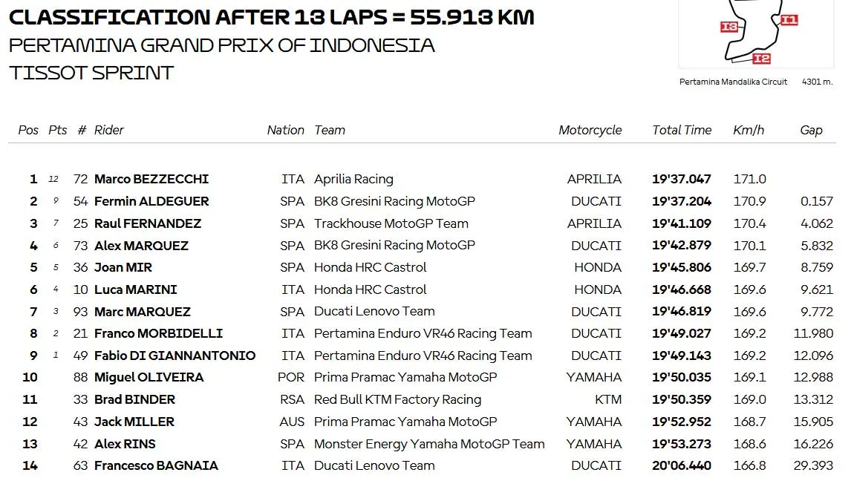Select Marc MARQUEZ in the classification
851x478 pixels.
click(143, 312)
